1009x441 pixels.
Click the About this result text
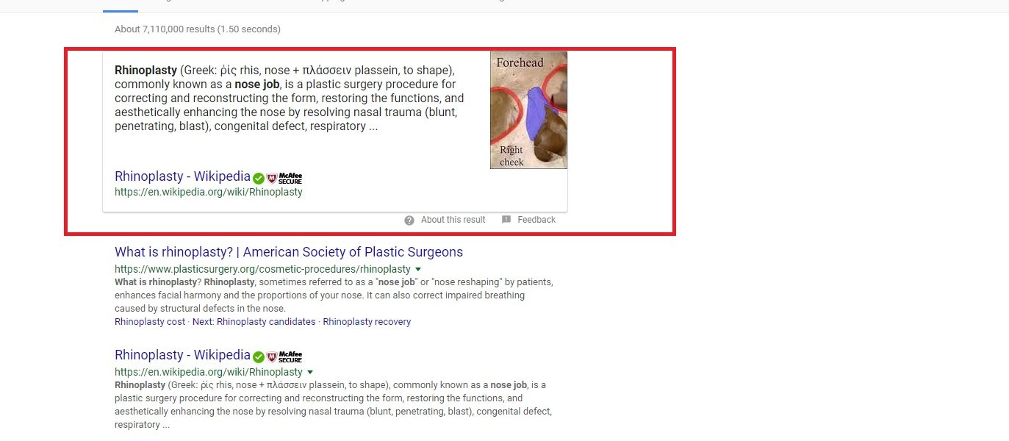453,220
